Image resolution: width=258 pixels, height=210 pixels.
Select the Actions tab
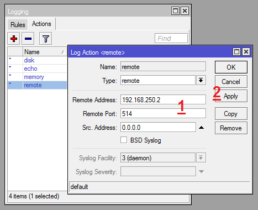tap(41, 24)
